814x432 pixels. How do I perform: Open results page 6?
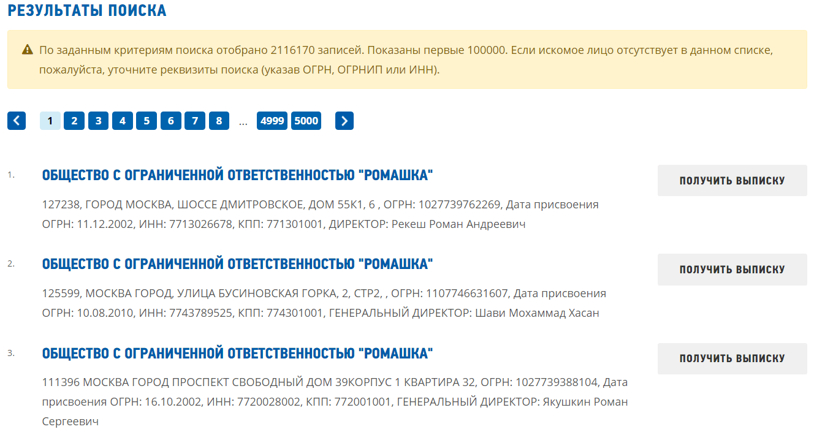coord(170,121)
